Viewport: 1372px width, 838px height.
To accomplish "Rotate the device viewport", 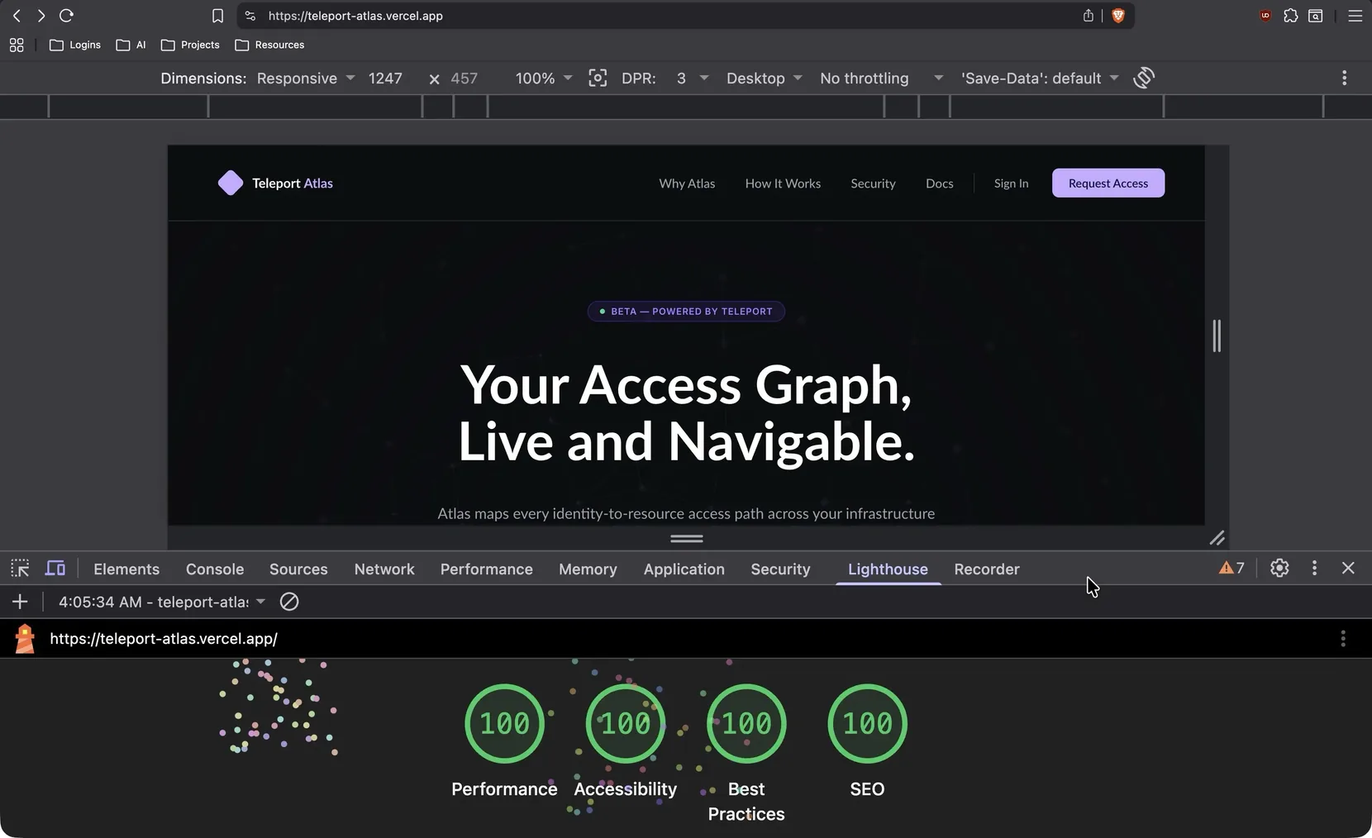I will pyautogui.click(x=1144, y=78).
